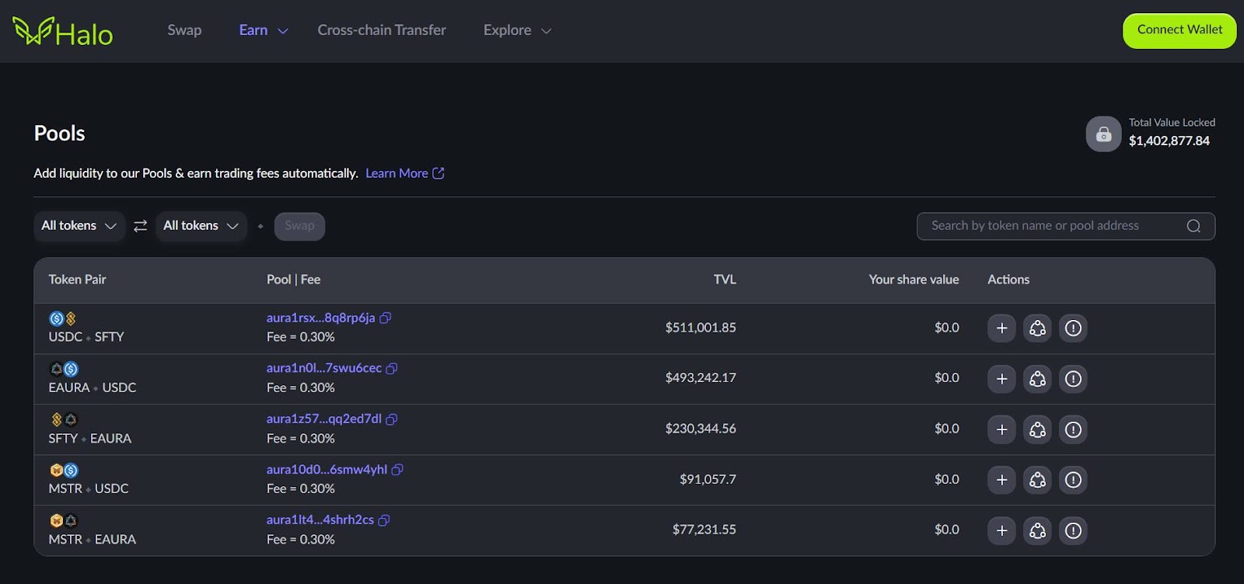Open pool link aura1lt4...4shrh2cs
This screenshot has height=584, width=1244.
[320, 520]
